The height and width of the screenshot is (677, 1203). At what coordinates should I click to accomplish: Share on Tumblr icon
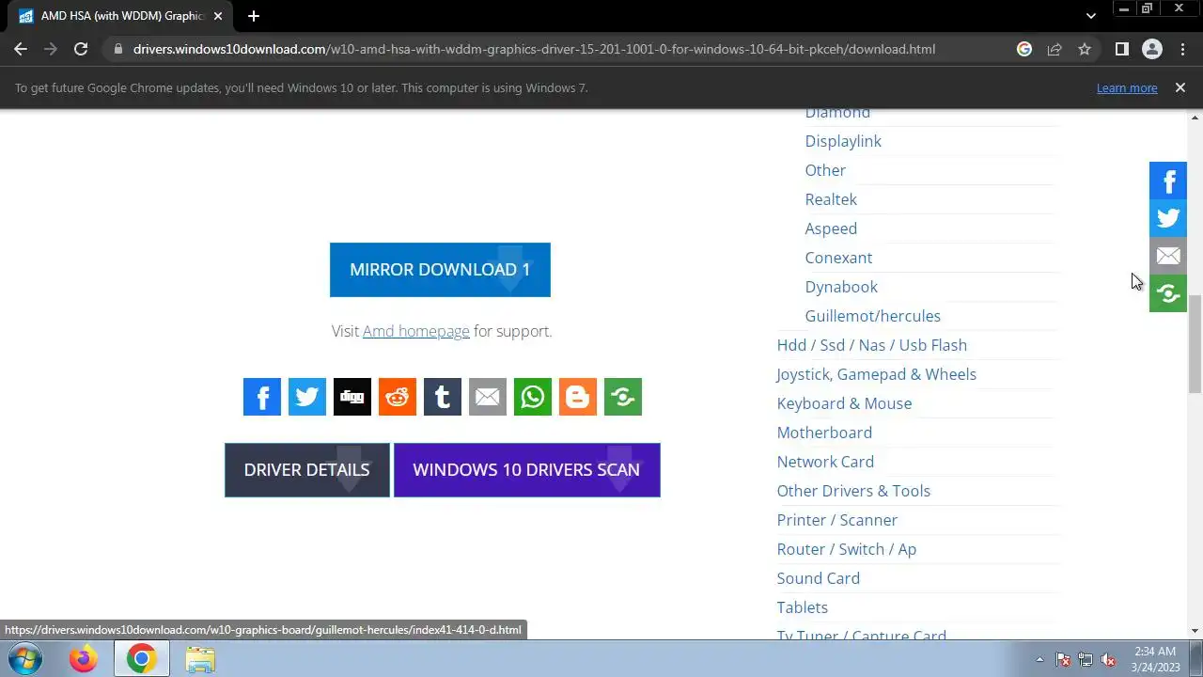point(443,397)
